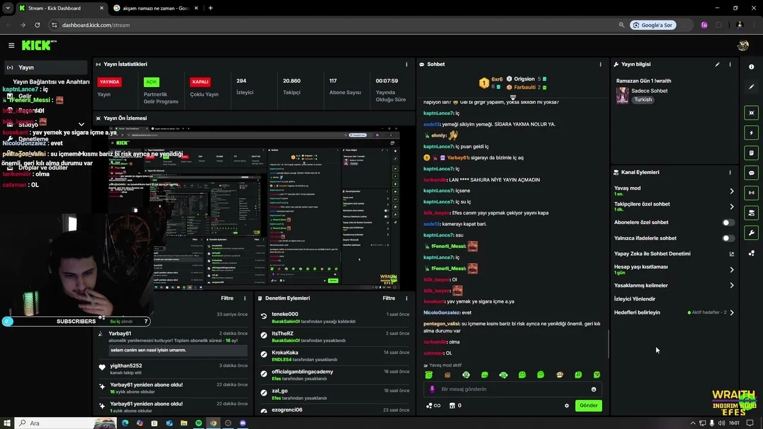Open the Sohbet panel three-dot menu
763x429 pixels.
tap(600, 64)
